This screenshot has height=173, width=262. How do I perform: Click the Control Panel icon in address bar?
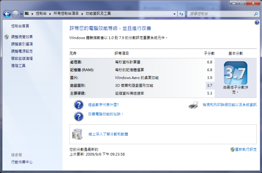coord(27,13)
